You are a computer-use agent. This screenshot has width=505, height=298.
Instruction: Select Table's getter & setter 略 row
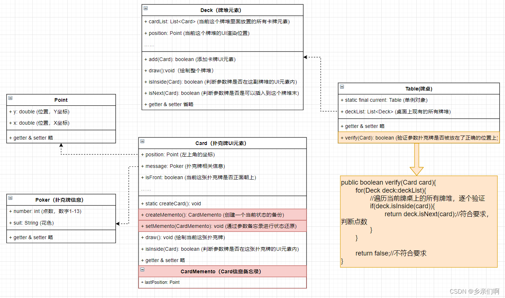[x=419, y=126]
